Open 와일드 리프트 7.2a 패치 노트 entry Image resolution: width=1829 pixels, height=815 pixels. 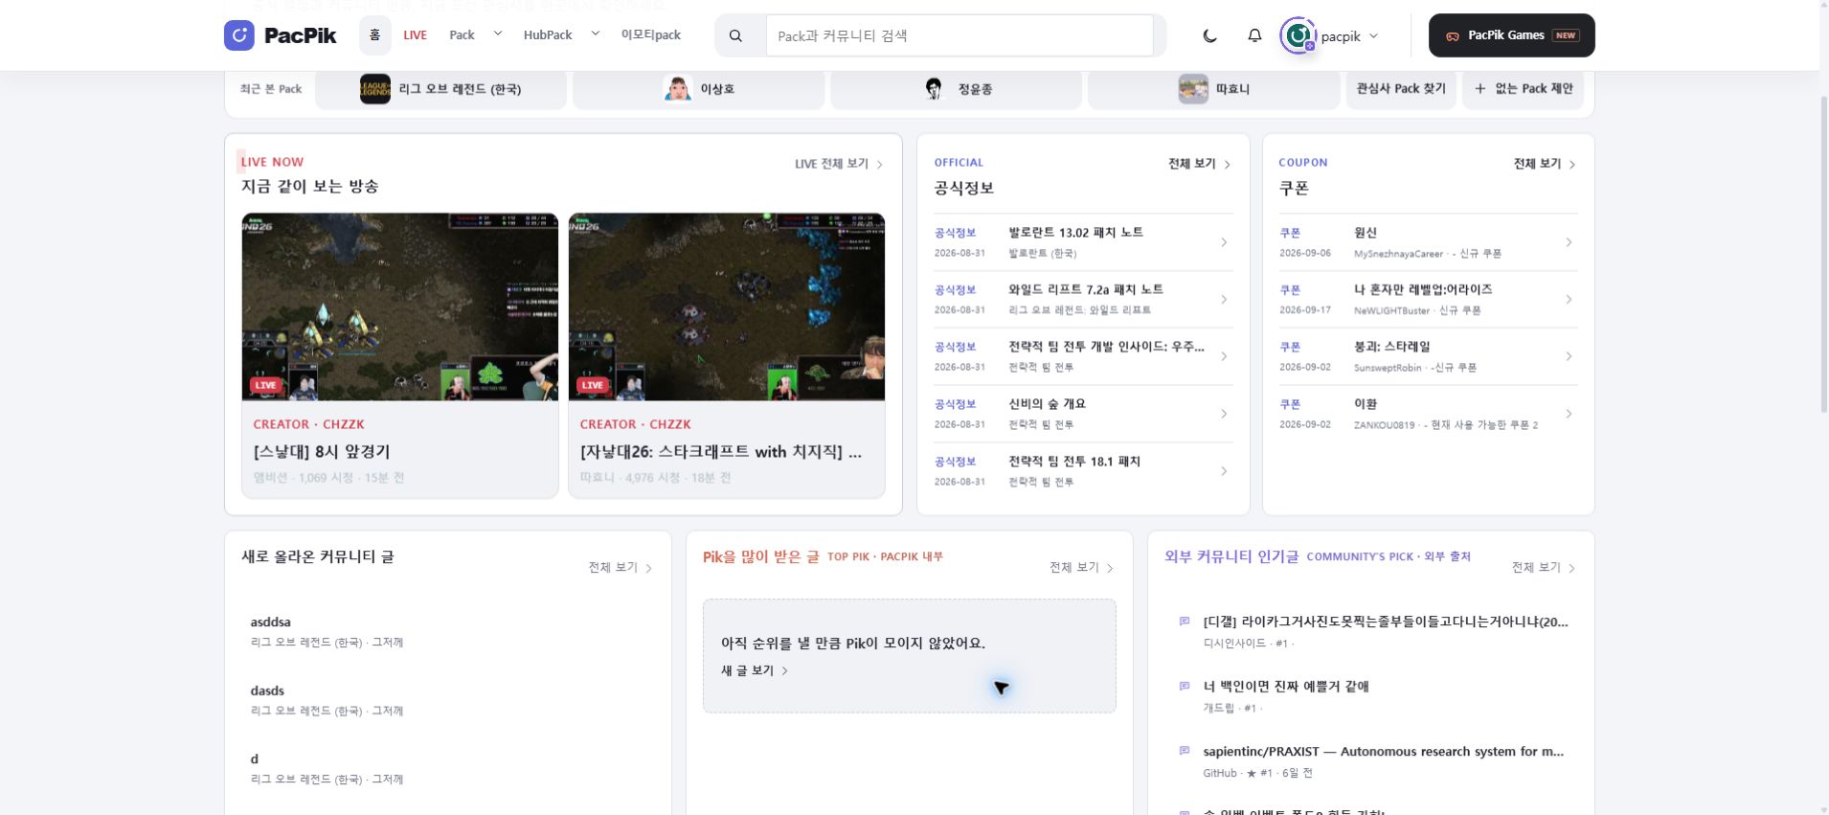pos(1083,300)
